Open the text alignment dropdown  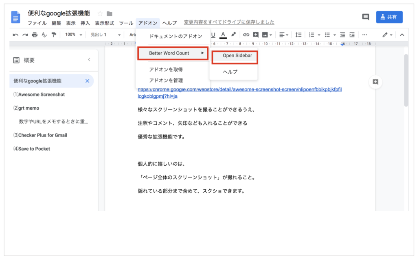point(283,35)
